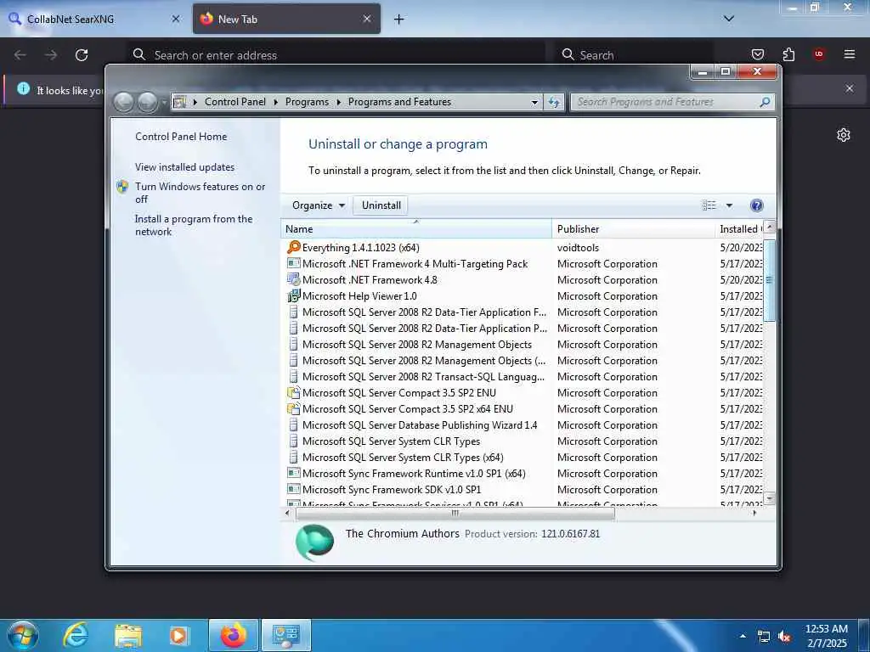
Task: Open the Programs and Features help icon
Action: point(756,205)
